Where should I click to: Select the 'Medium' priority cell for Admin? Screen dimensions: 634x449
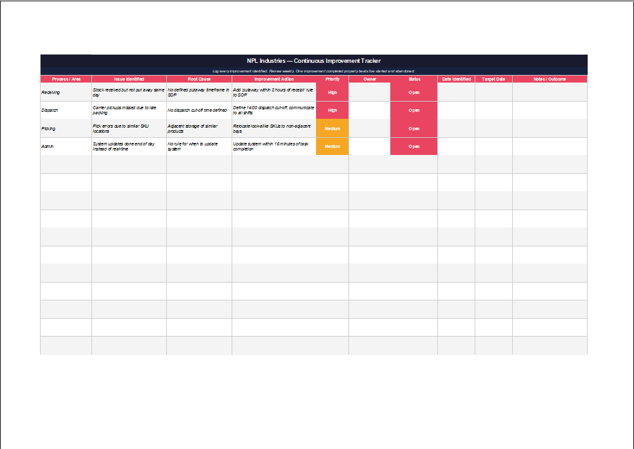click(333, 147)
